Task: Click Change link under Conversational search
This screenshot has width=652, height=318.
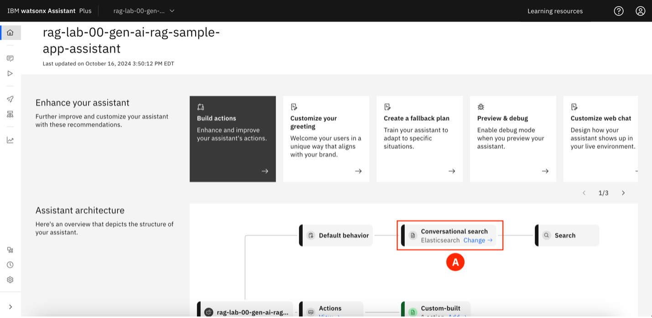Action: pyautogui.click(x=478, y=240)
